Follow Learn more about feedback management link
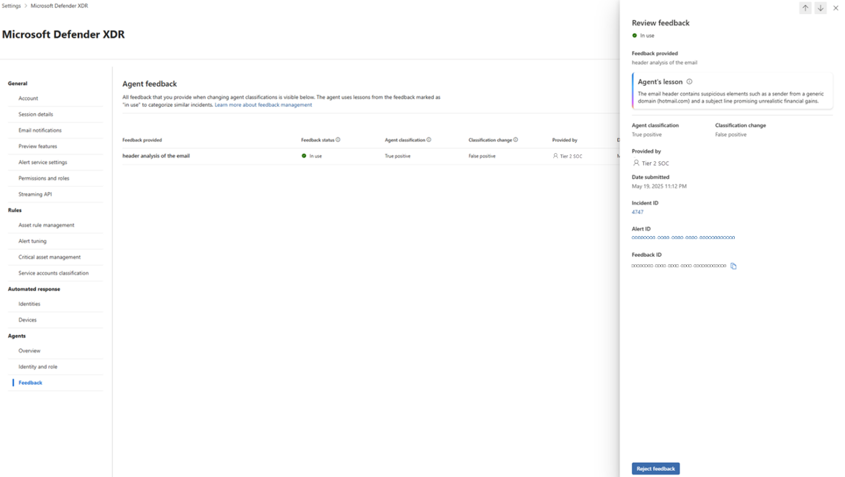 [263, 105]
